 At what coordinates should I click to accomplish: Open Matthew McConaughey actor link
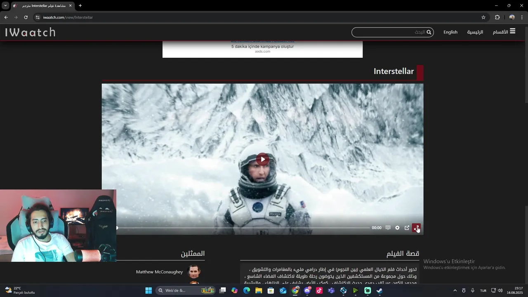tap(159, 272)
